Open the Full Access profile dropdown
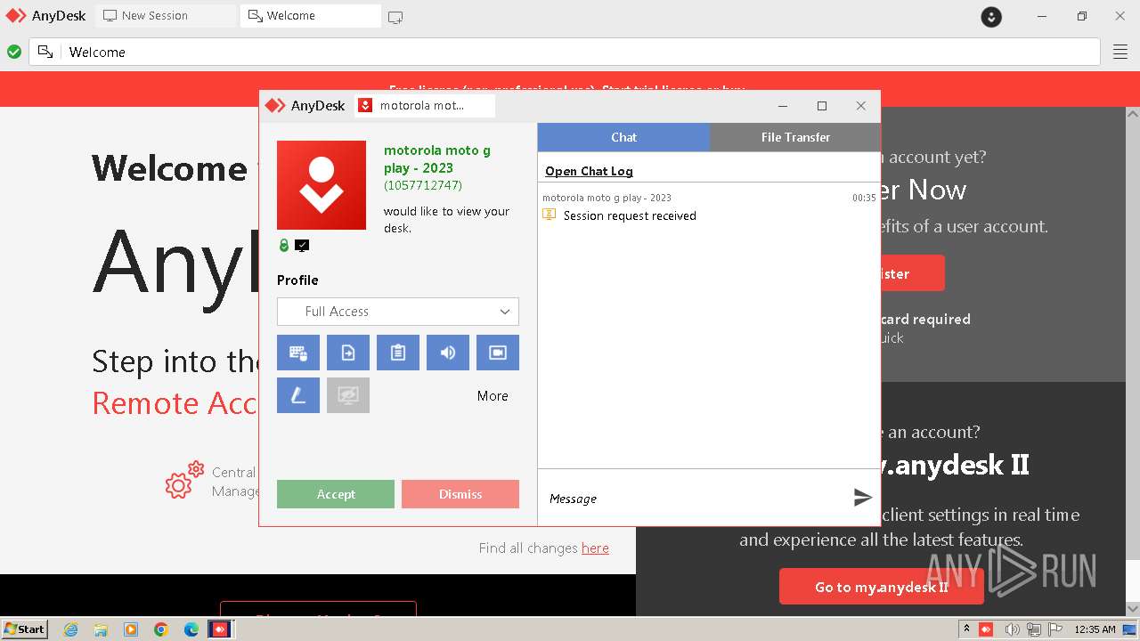This screenshot has height=641, width=1140. (398, 312)
